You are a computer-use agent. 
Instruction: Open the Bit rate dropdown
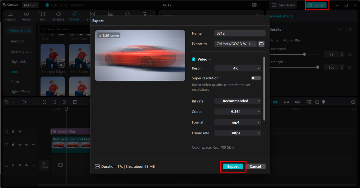pos(238,101)
